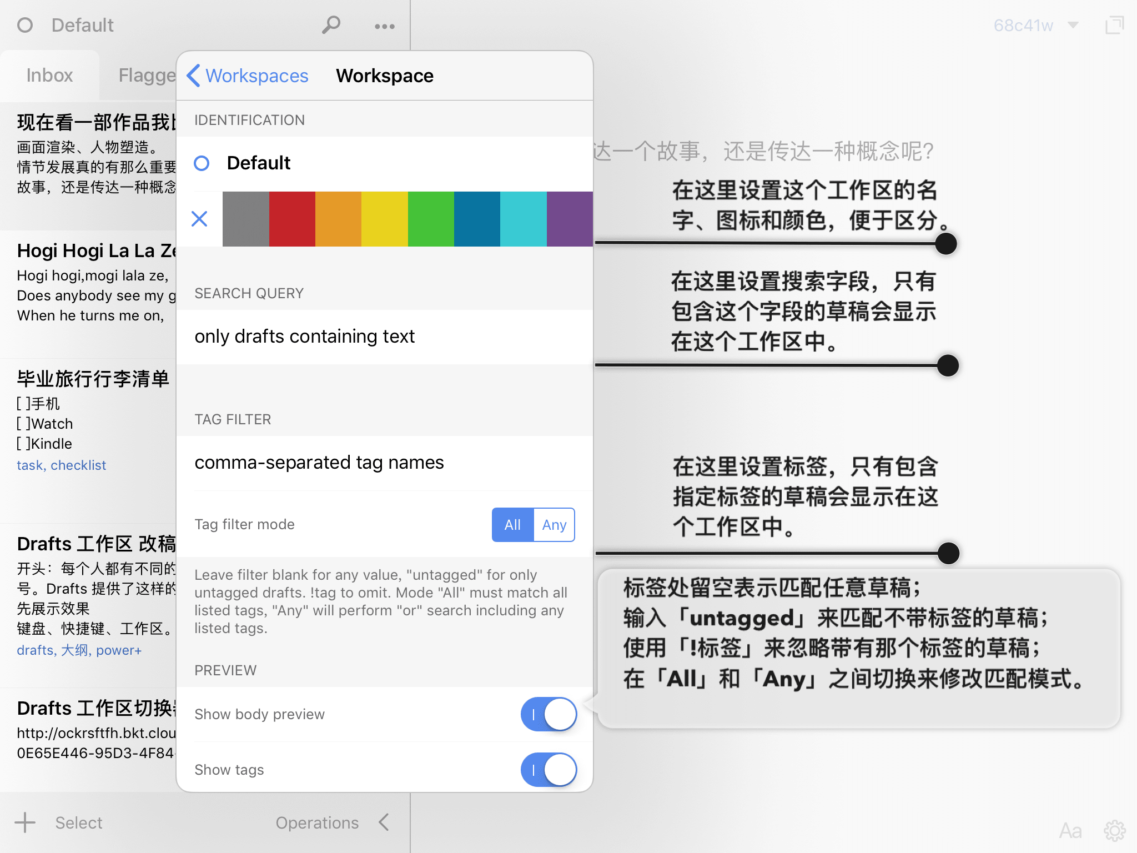Screen dimensions: 1137x853
Task: Click workspace icon circle beside Default name
Action: click(202, 163)
